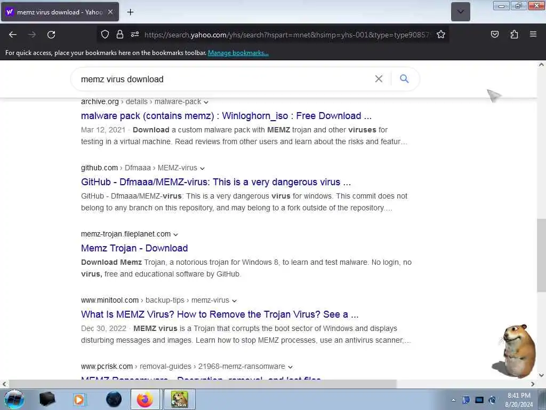Launch the media player taskbar icon
Image resolution: width=546 pixels, height=410 pixels.
point(79,399)
